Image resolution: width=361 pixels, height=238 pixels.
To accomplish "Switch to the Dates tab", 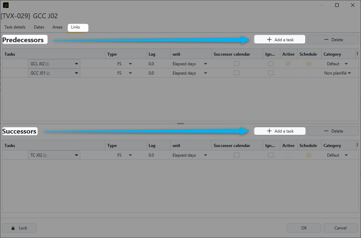I will (39, 27).
